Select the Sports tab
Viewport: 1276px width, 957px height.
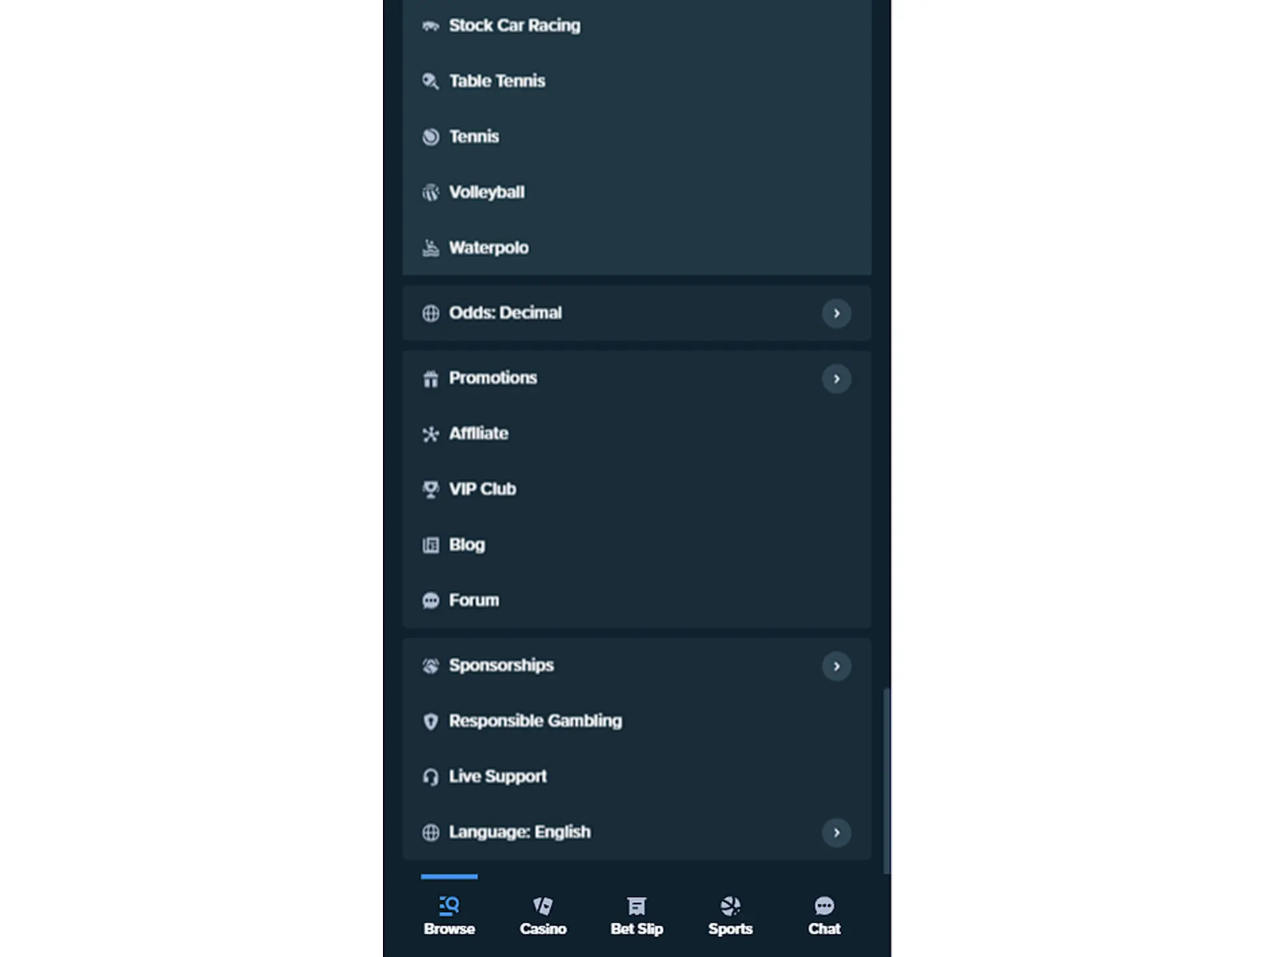coord(730,916)
